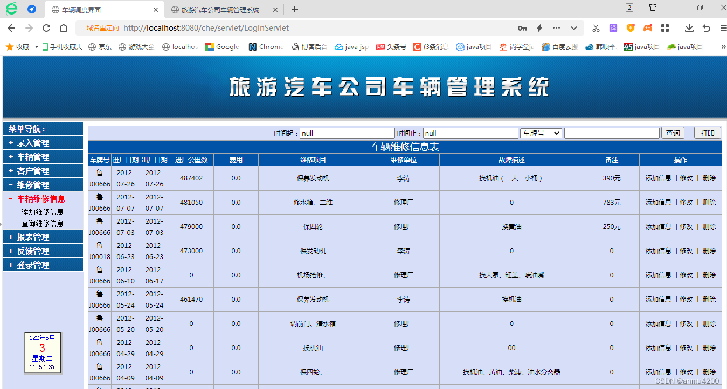
Task: Click the 查询 button
Action: [672, 133]
